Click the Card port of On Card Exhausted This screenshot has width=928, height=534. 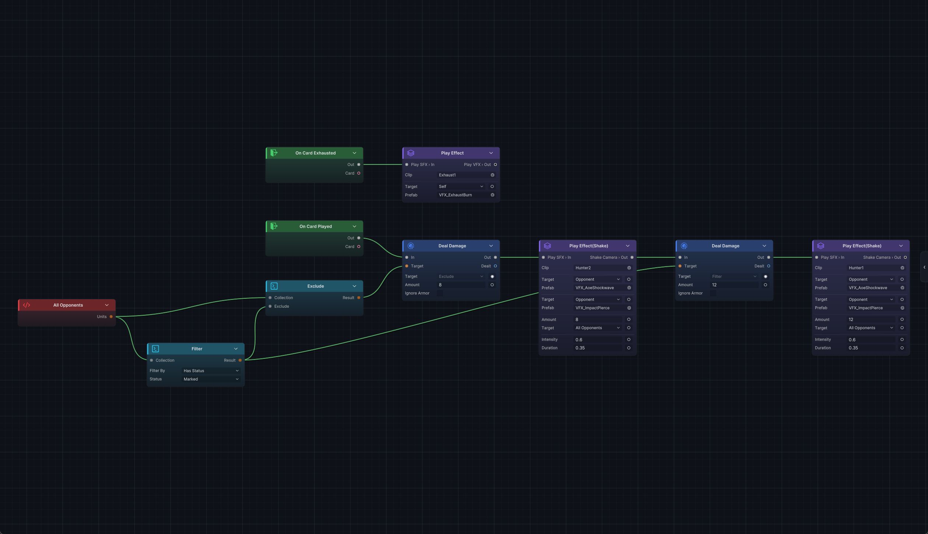coord(359,173)
